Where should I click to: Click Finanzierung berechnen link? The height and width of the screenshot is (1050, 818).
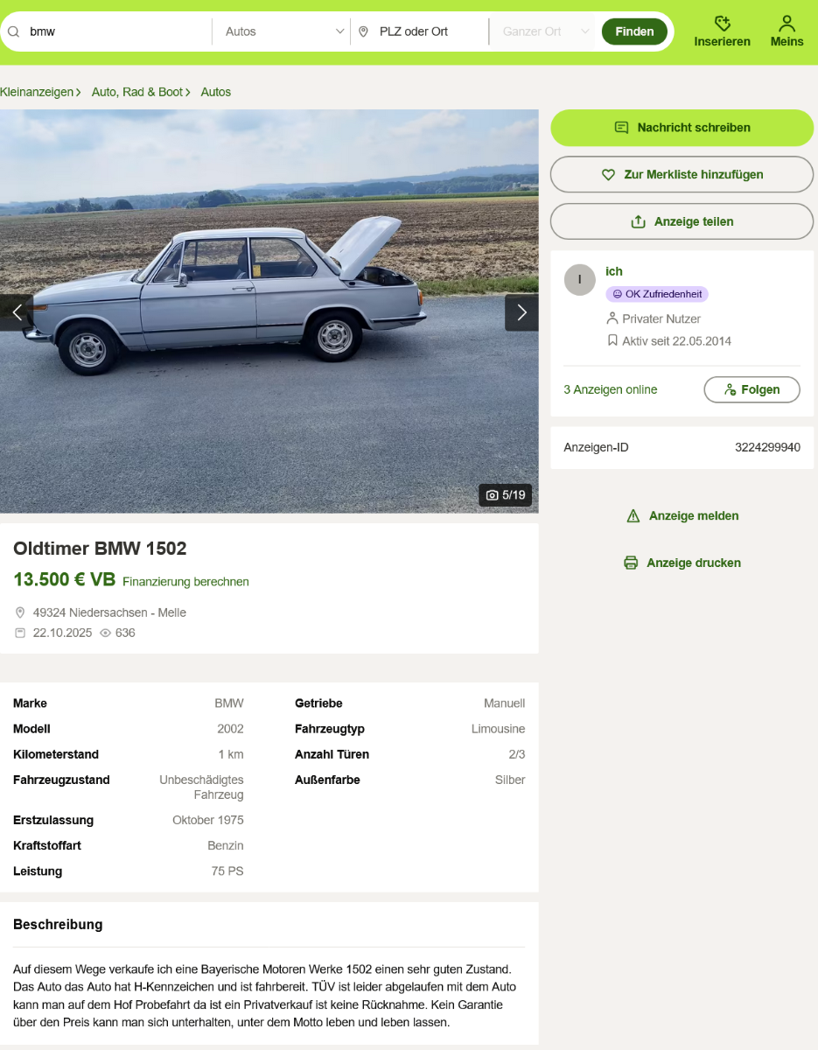(185, 582)
